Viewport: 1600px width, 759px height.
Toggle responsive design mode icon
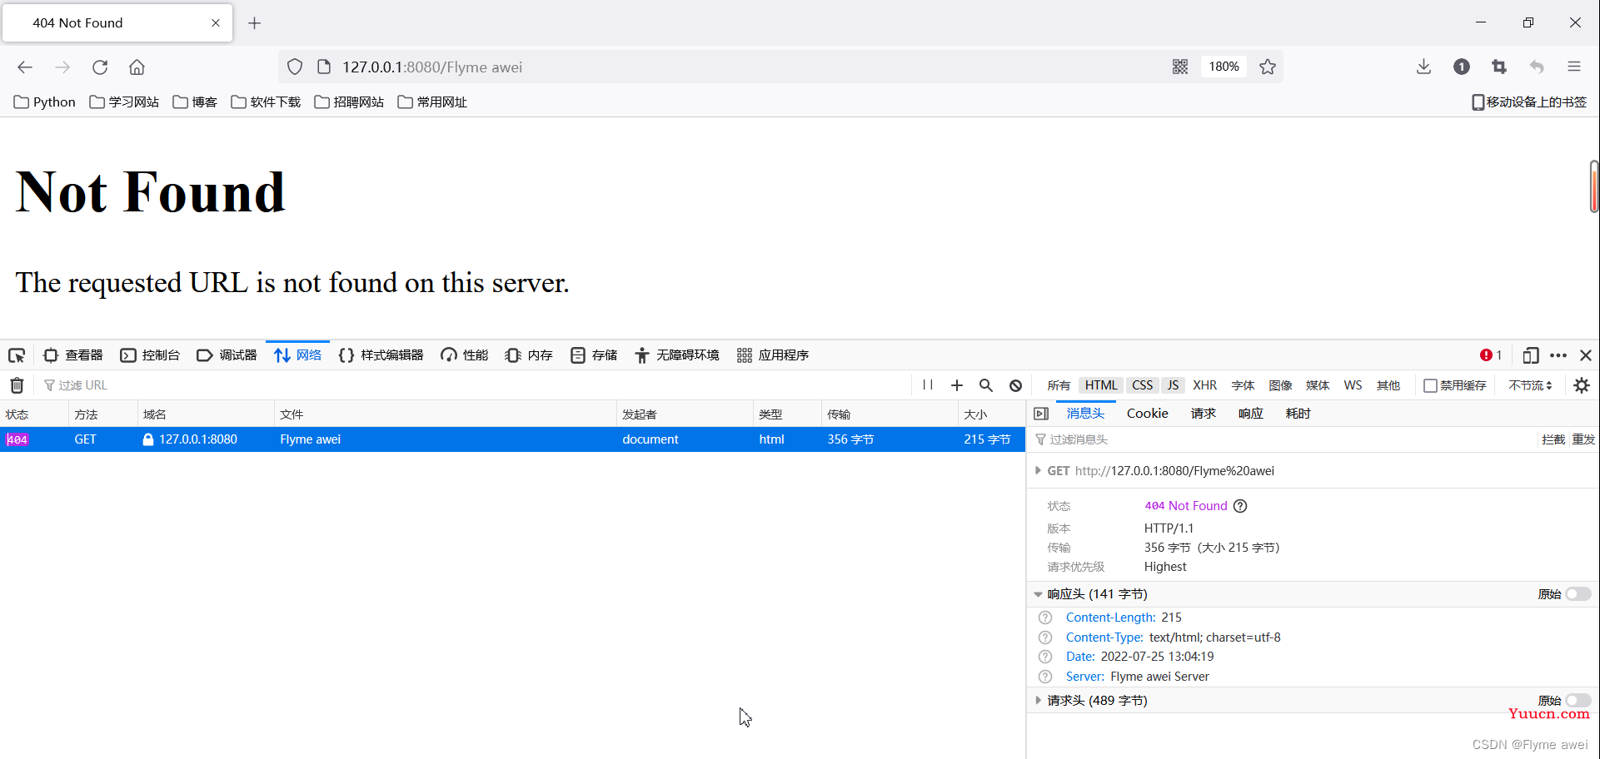(x=1531, y=355)
